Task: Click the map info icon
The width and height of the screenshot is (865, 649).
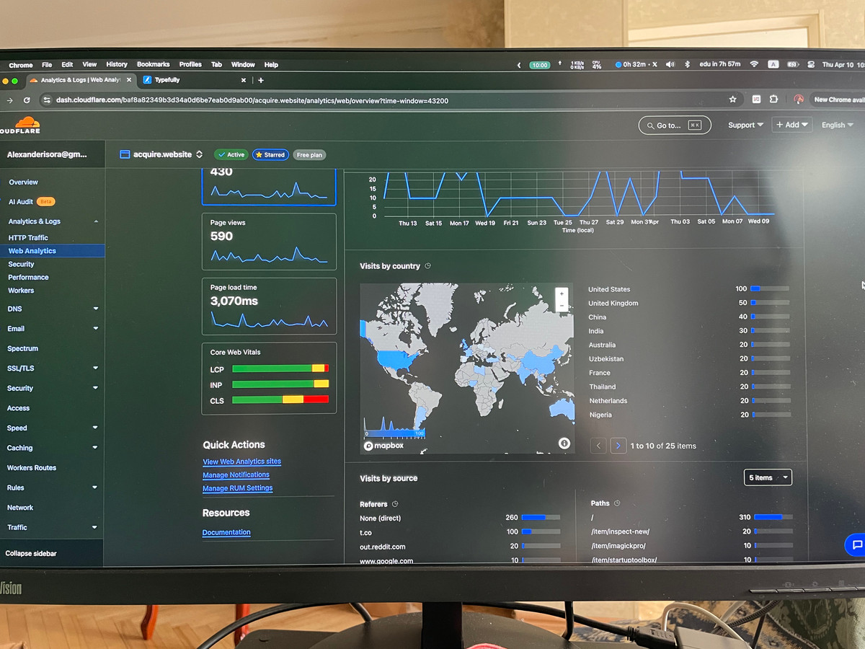Action: click(x=564, y=443)
